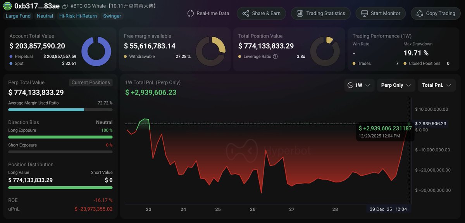Click the Long Value $ 774,133,833.29
The image size is (465, 223).
coord(30,180)
